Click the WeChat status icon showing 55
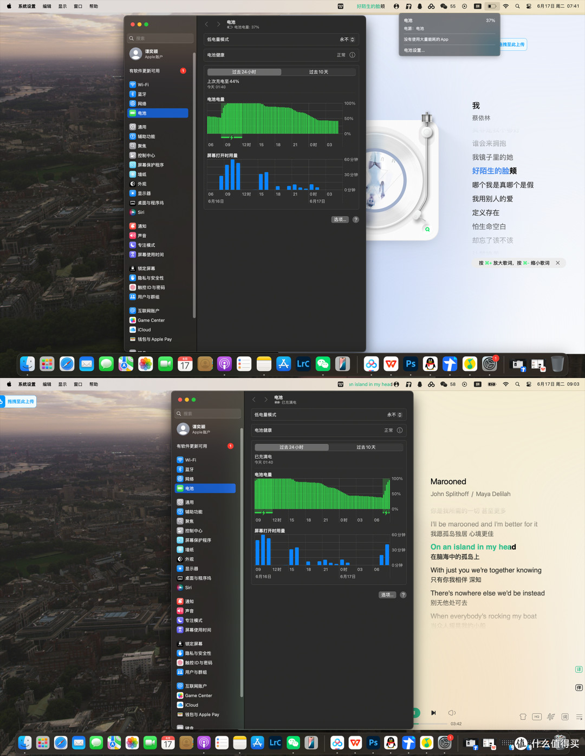Viewport: 585px width, 756px height. click(447, 6)
